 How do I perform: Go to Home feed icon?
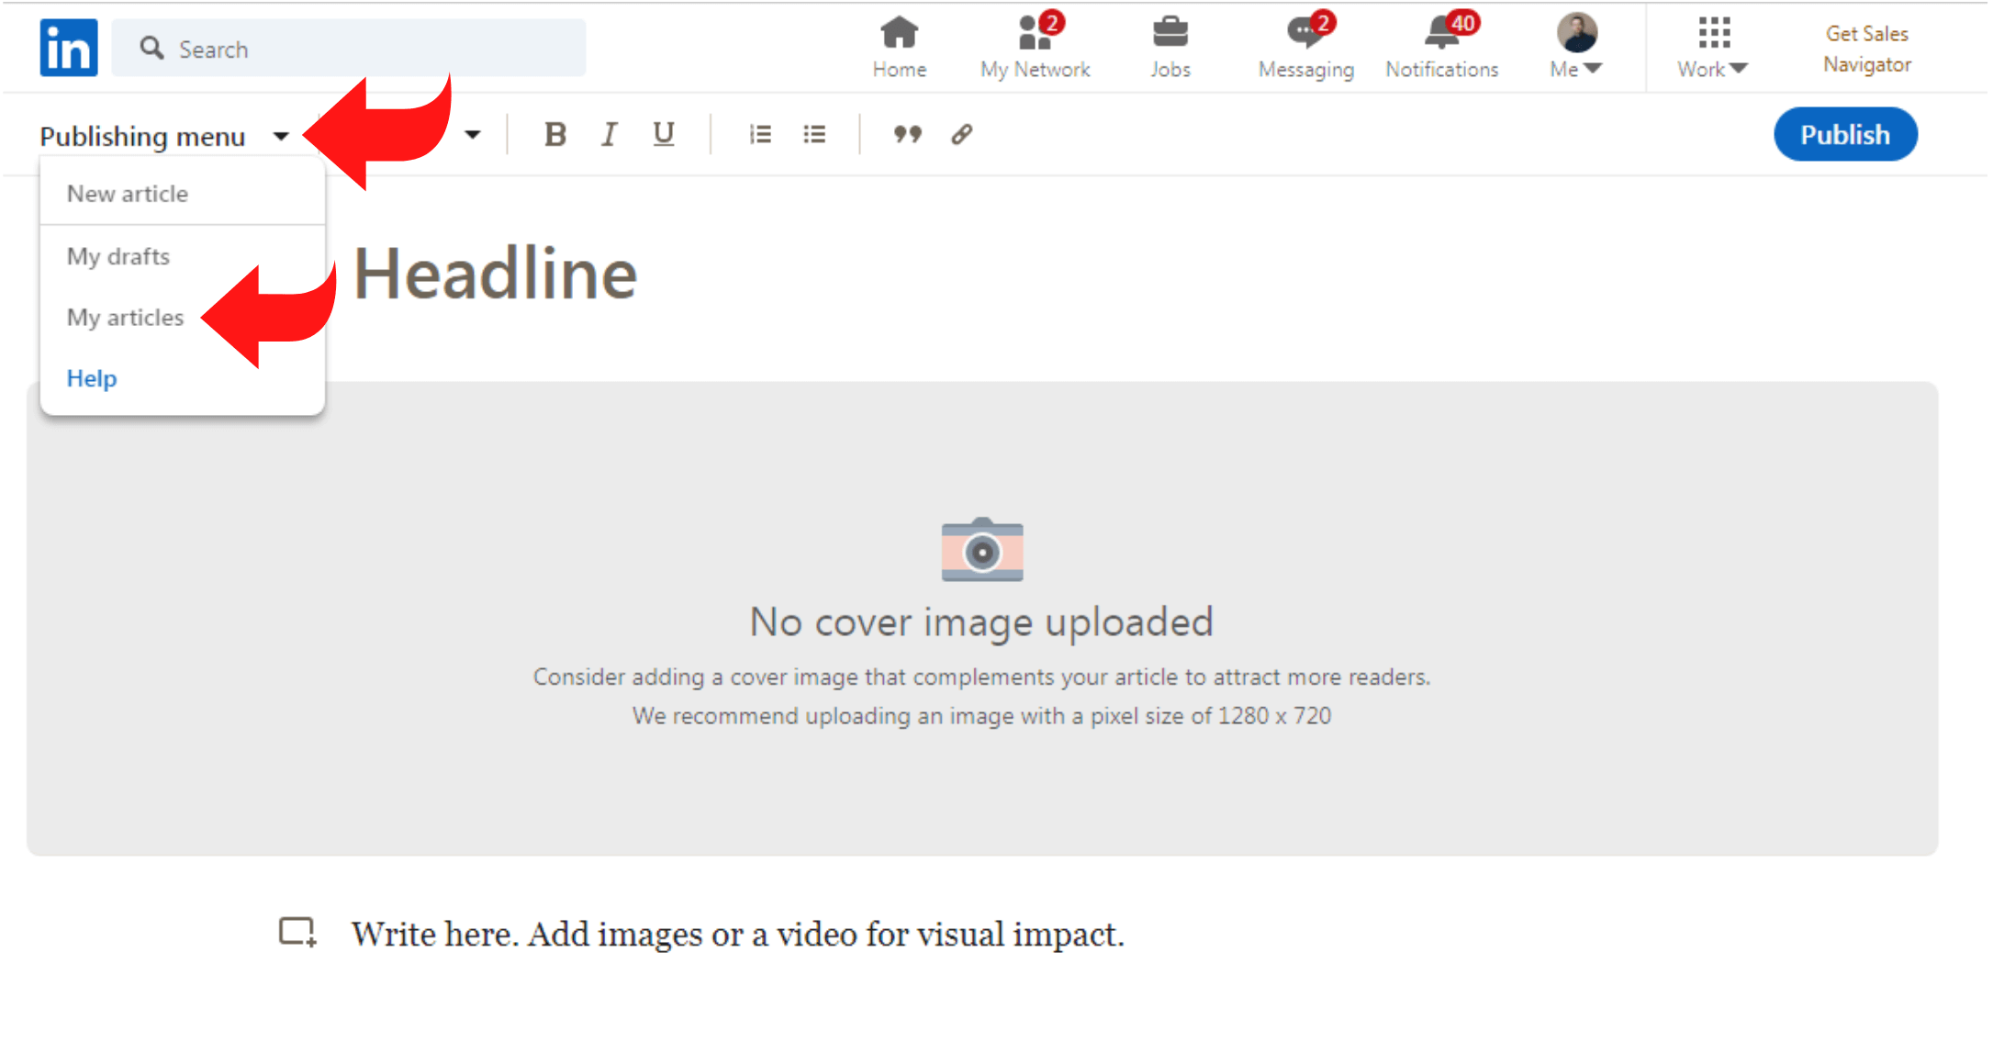click(x=899, y=48)
